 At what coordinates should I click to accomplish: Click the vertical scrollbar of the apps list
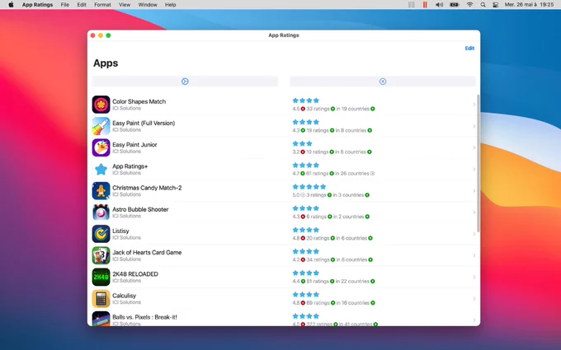pos(478,163)
